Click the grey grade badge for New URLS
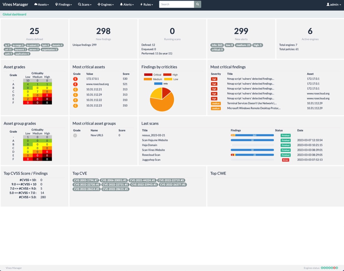 pyautogui.click(x=75, y=135)
